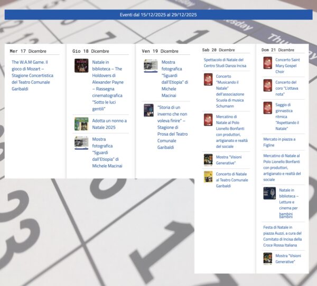Open Mercato in piazza a Figline link
The image size is (317, 286).
tap(279, 142)
